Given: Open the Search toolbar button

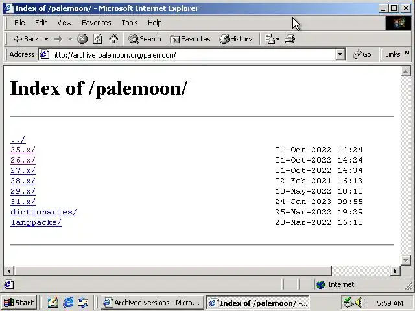Looking at the screenshot, I should (145, 39).
